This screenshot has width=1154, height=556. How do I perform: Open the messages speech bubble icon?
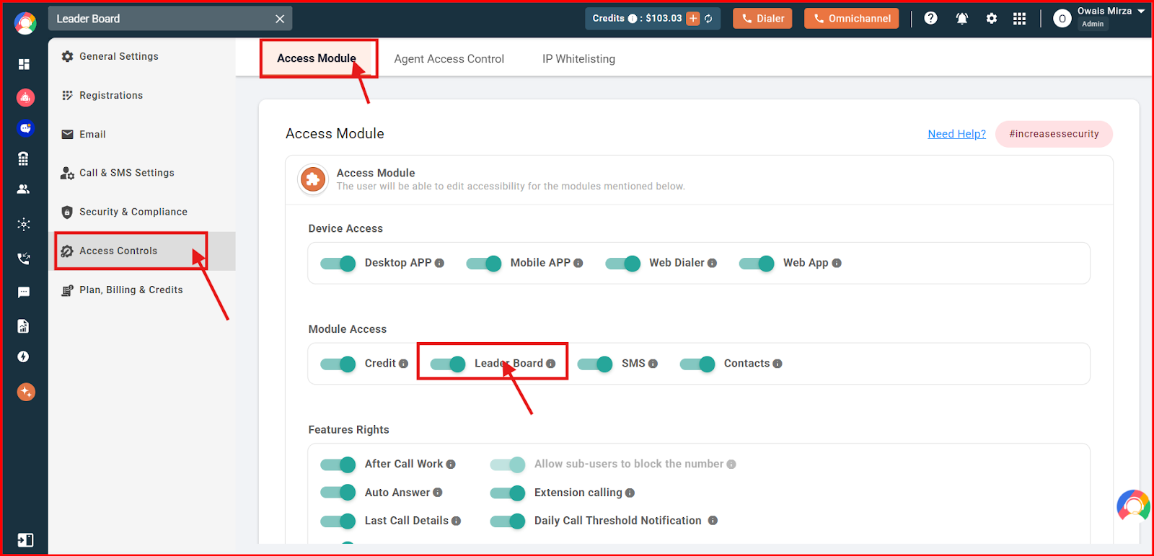24,292
